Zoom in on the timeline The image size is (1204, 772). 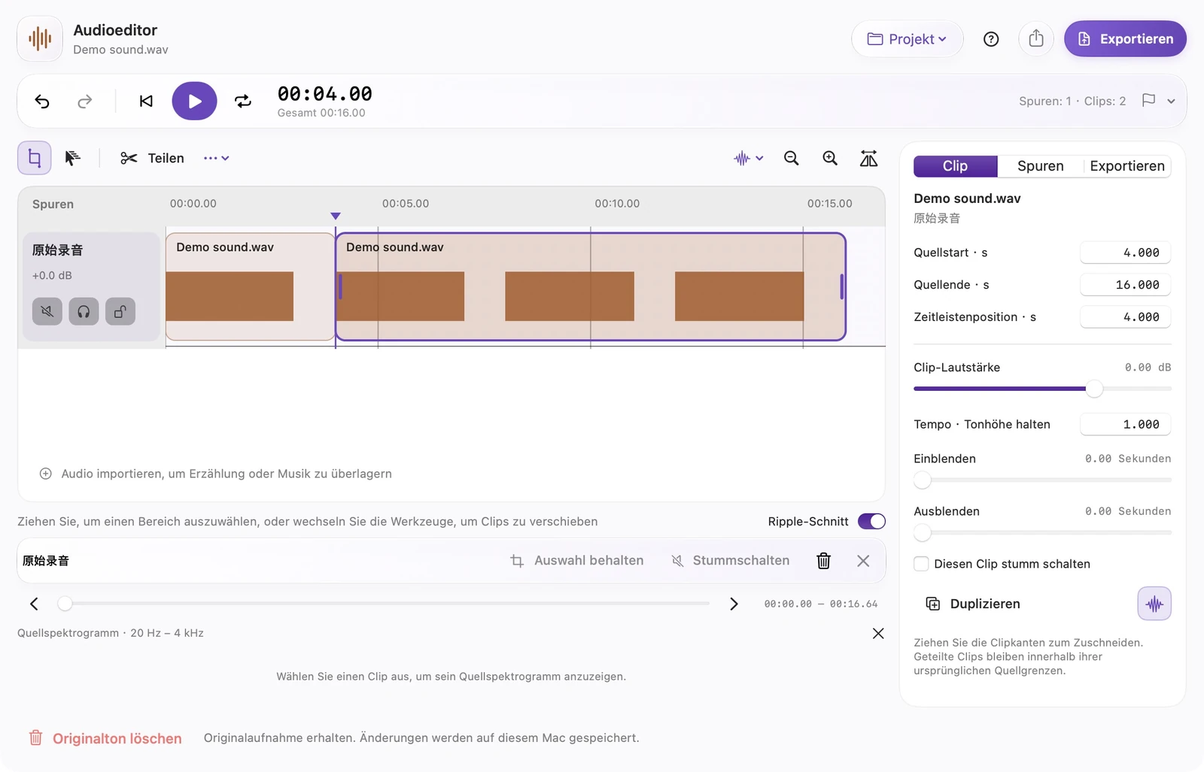click(x=830, y=158)
